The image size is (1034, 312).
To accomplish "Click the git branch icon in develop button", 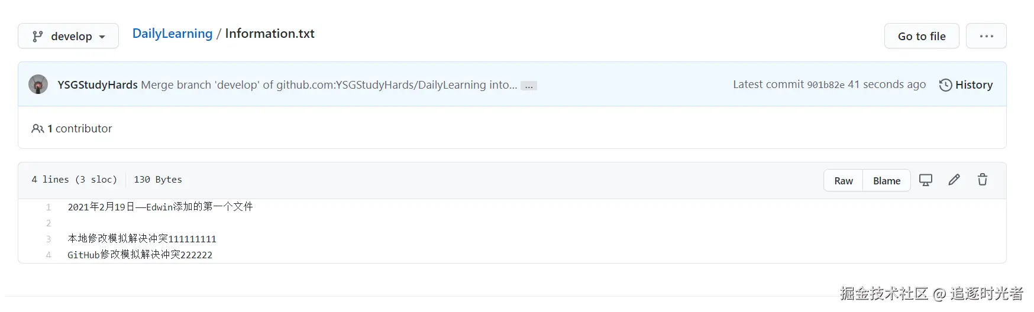I will click(x=37, y=37).
